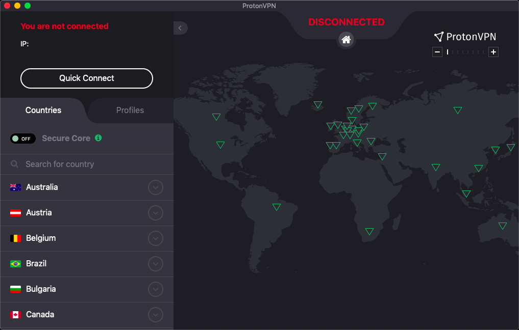Toggle the Secure Core switch
This screenshot has height=330, width=519.
coord(23,139)
